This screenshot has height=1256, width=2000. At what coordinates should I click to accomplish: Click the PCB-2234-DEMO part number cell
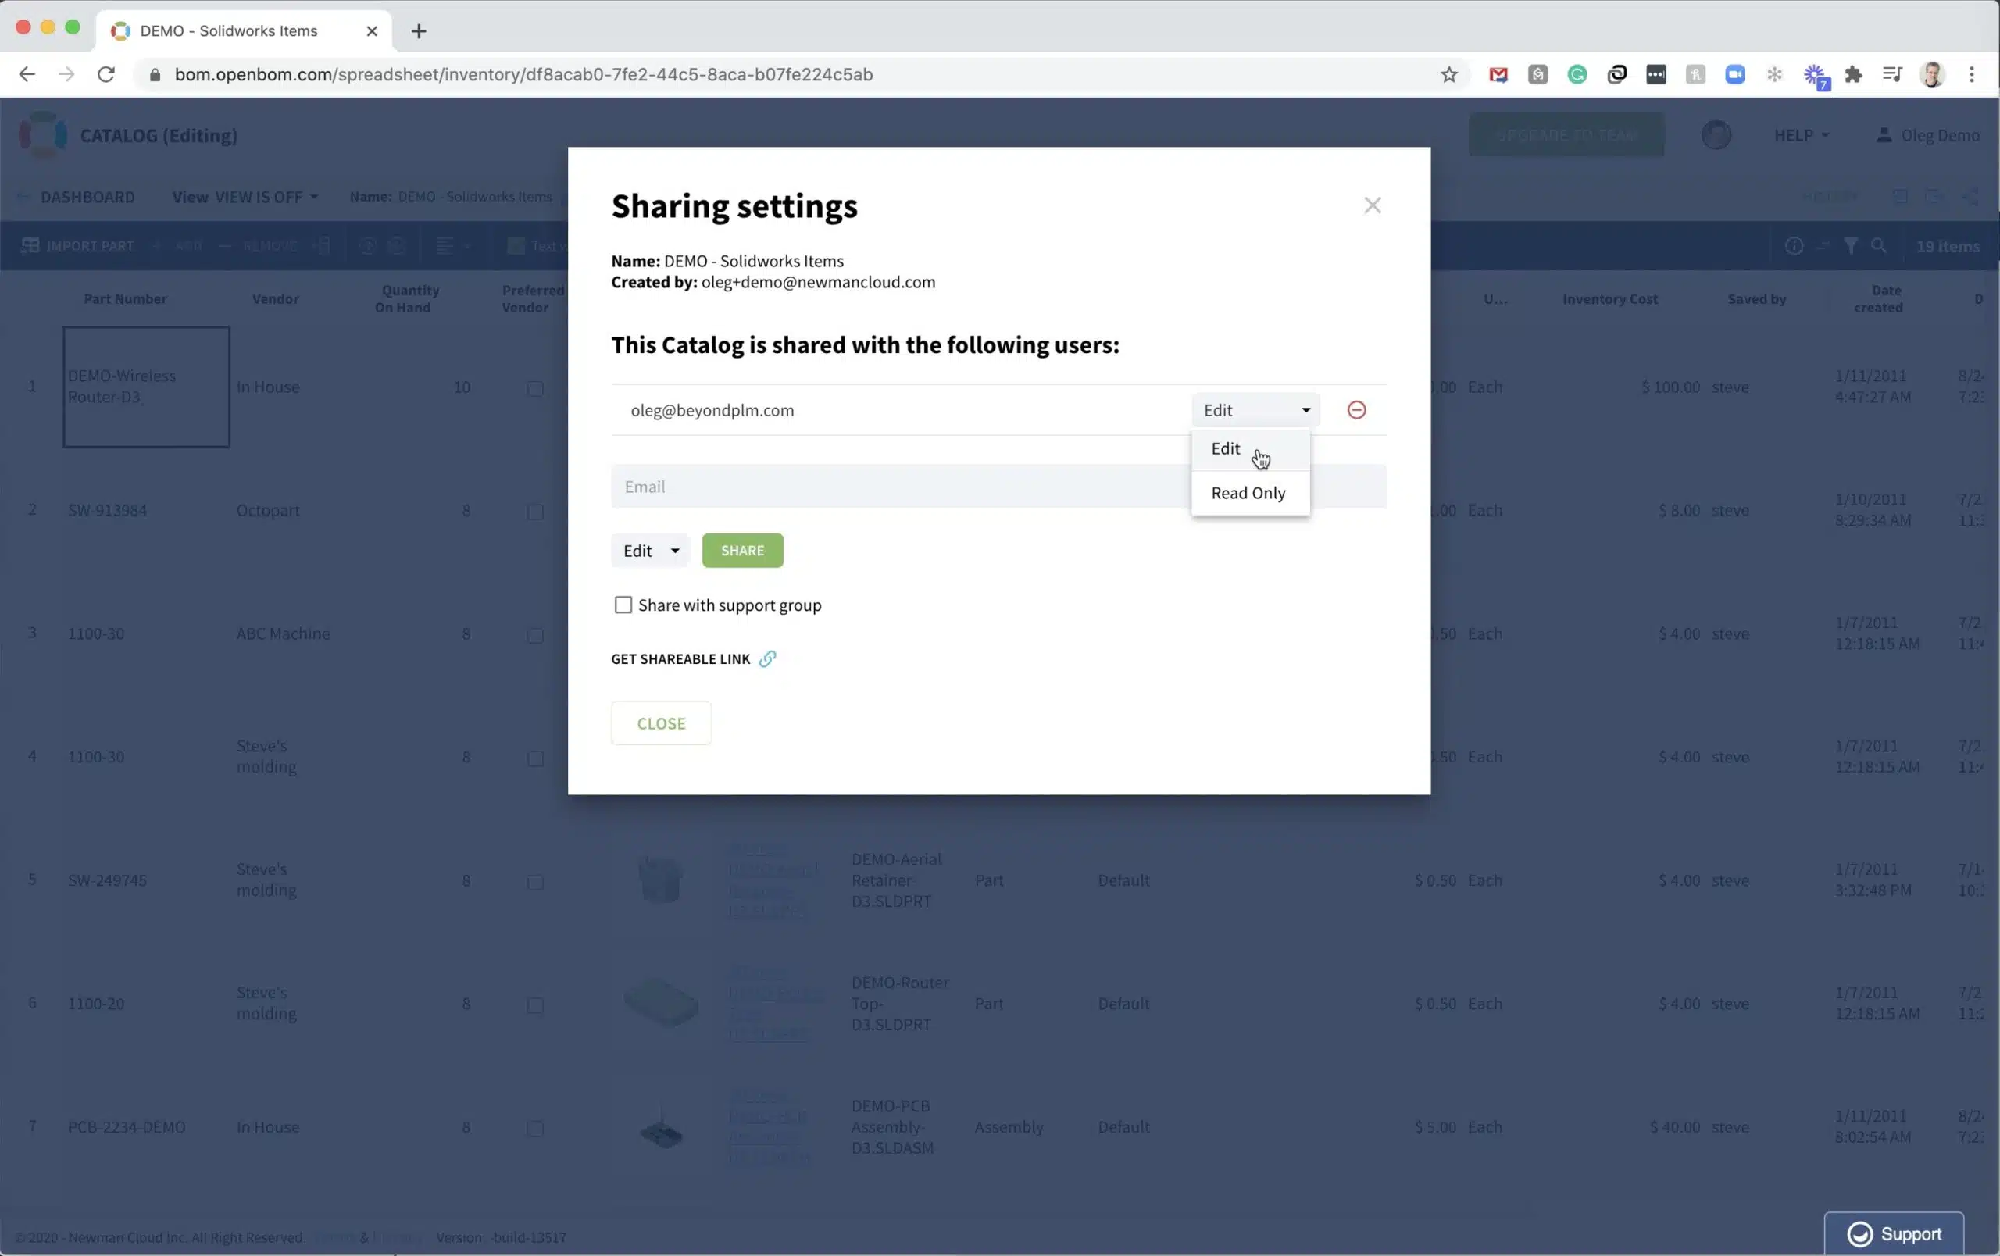pyautogui.click(x=127, y=1127)
